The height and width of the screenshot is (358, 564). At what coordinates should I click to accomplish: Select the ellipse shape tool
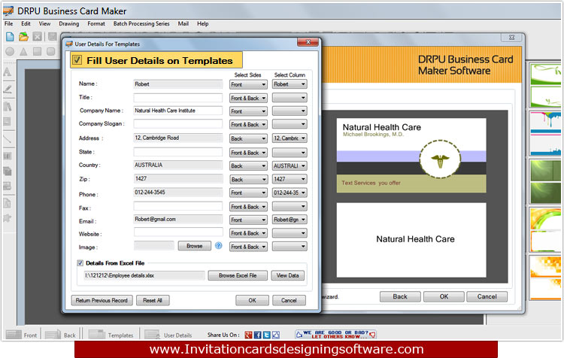10,51
